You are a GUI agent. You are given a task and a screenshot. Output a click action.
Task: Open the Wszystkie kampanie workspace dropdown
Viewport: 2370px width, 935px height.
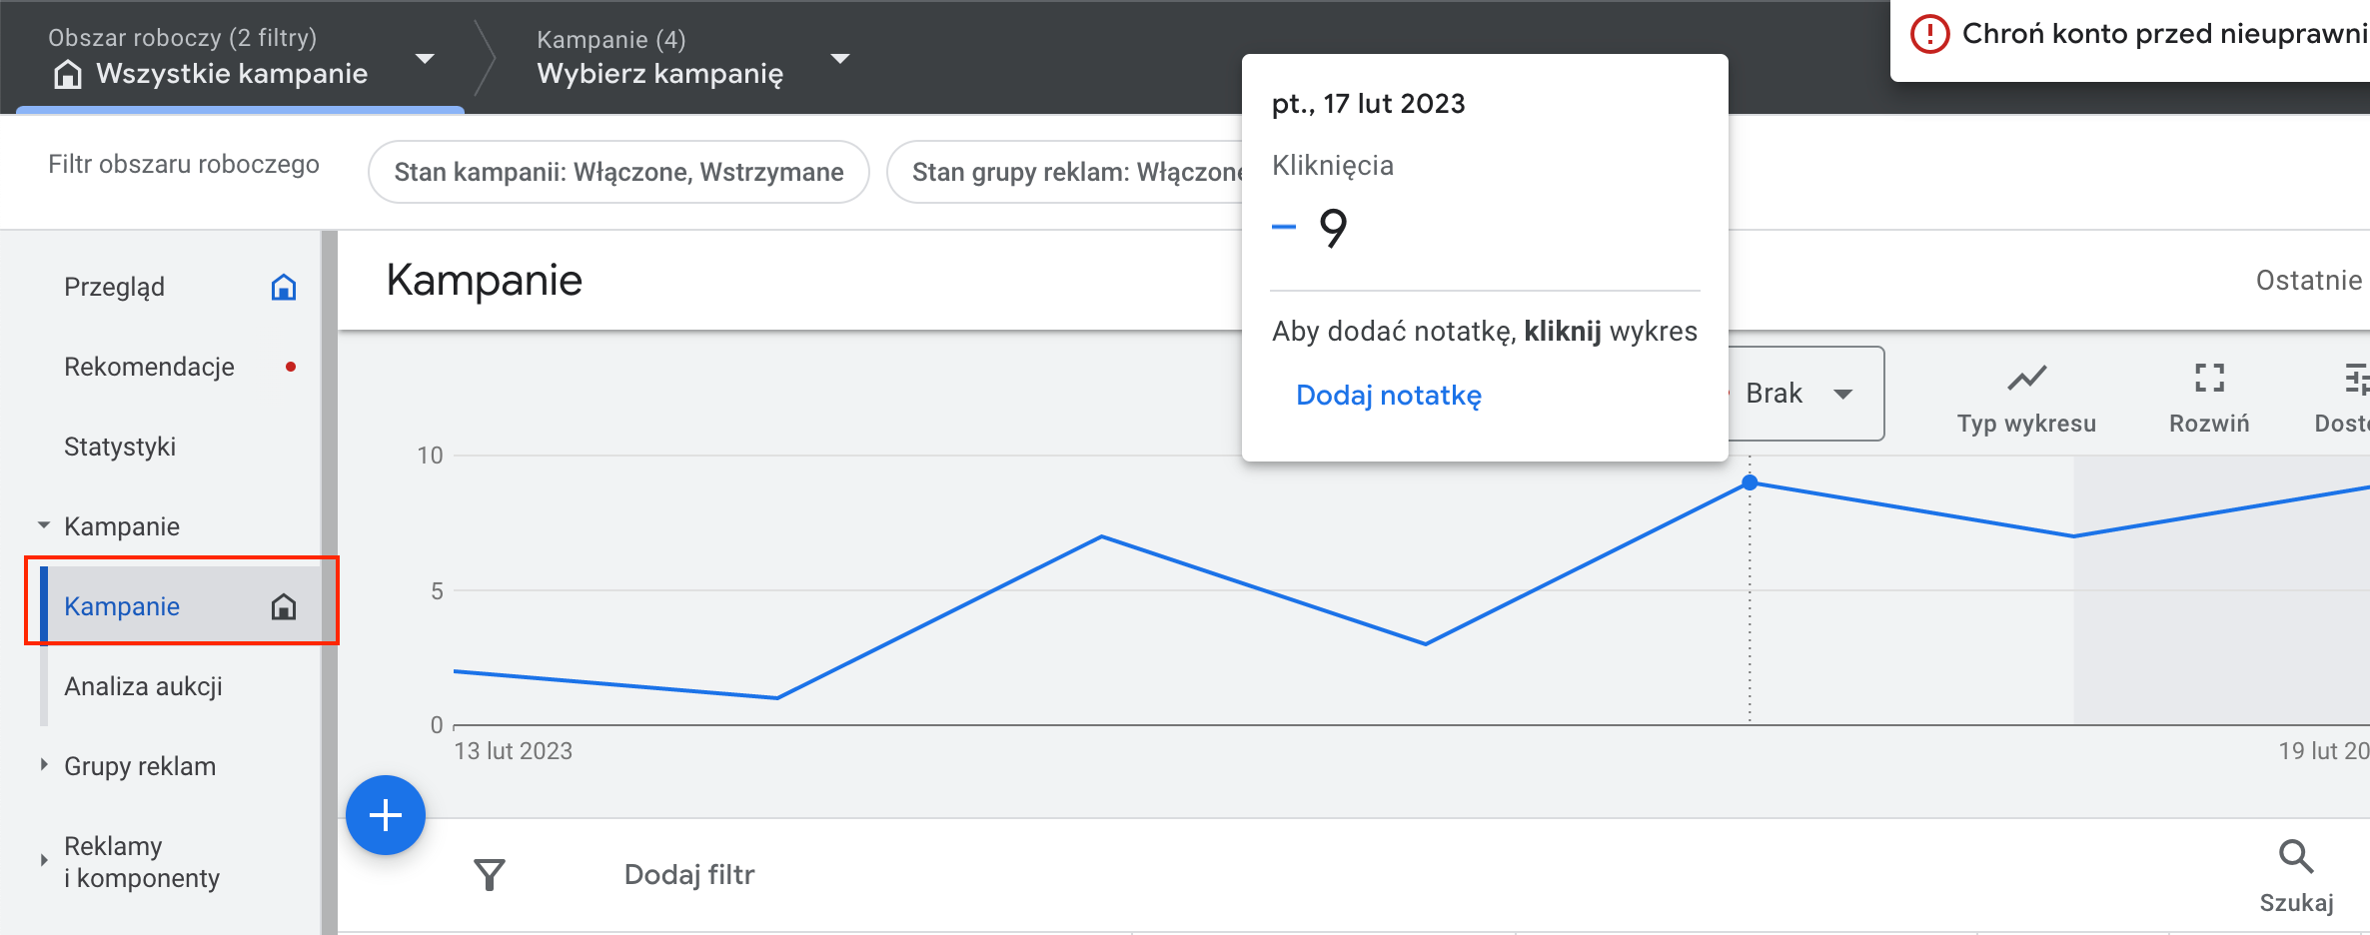[x=425, y=58]
